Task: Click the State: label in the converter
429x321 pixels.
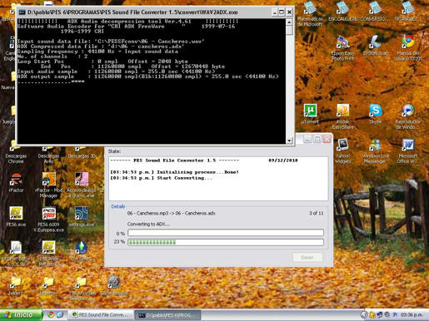Action: pyautogui.click(x=114, y=151)
